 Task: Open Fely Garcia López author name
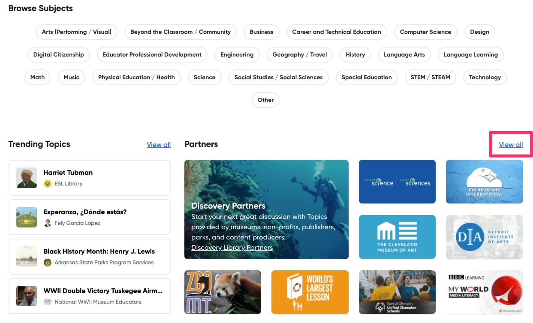[78, 223]
